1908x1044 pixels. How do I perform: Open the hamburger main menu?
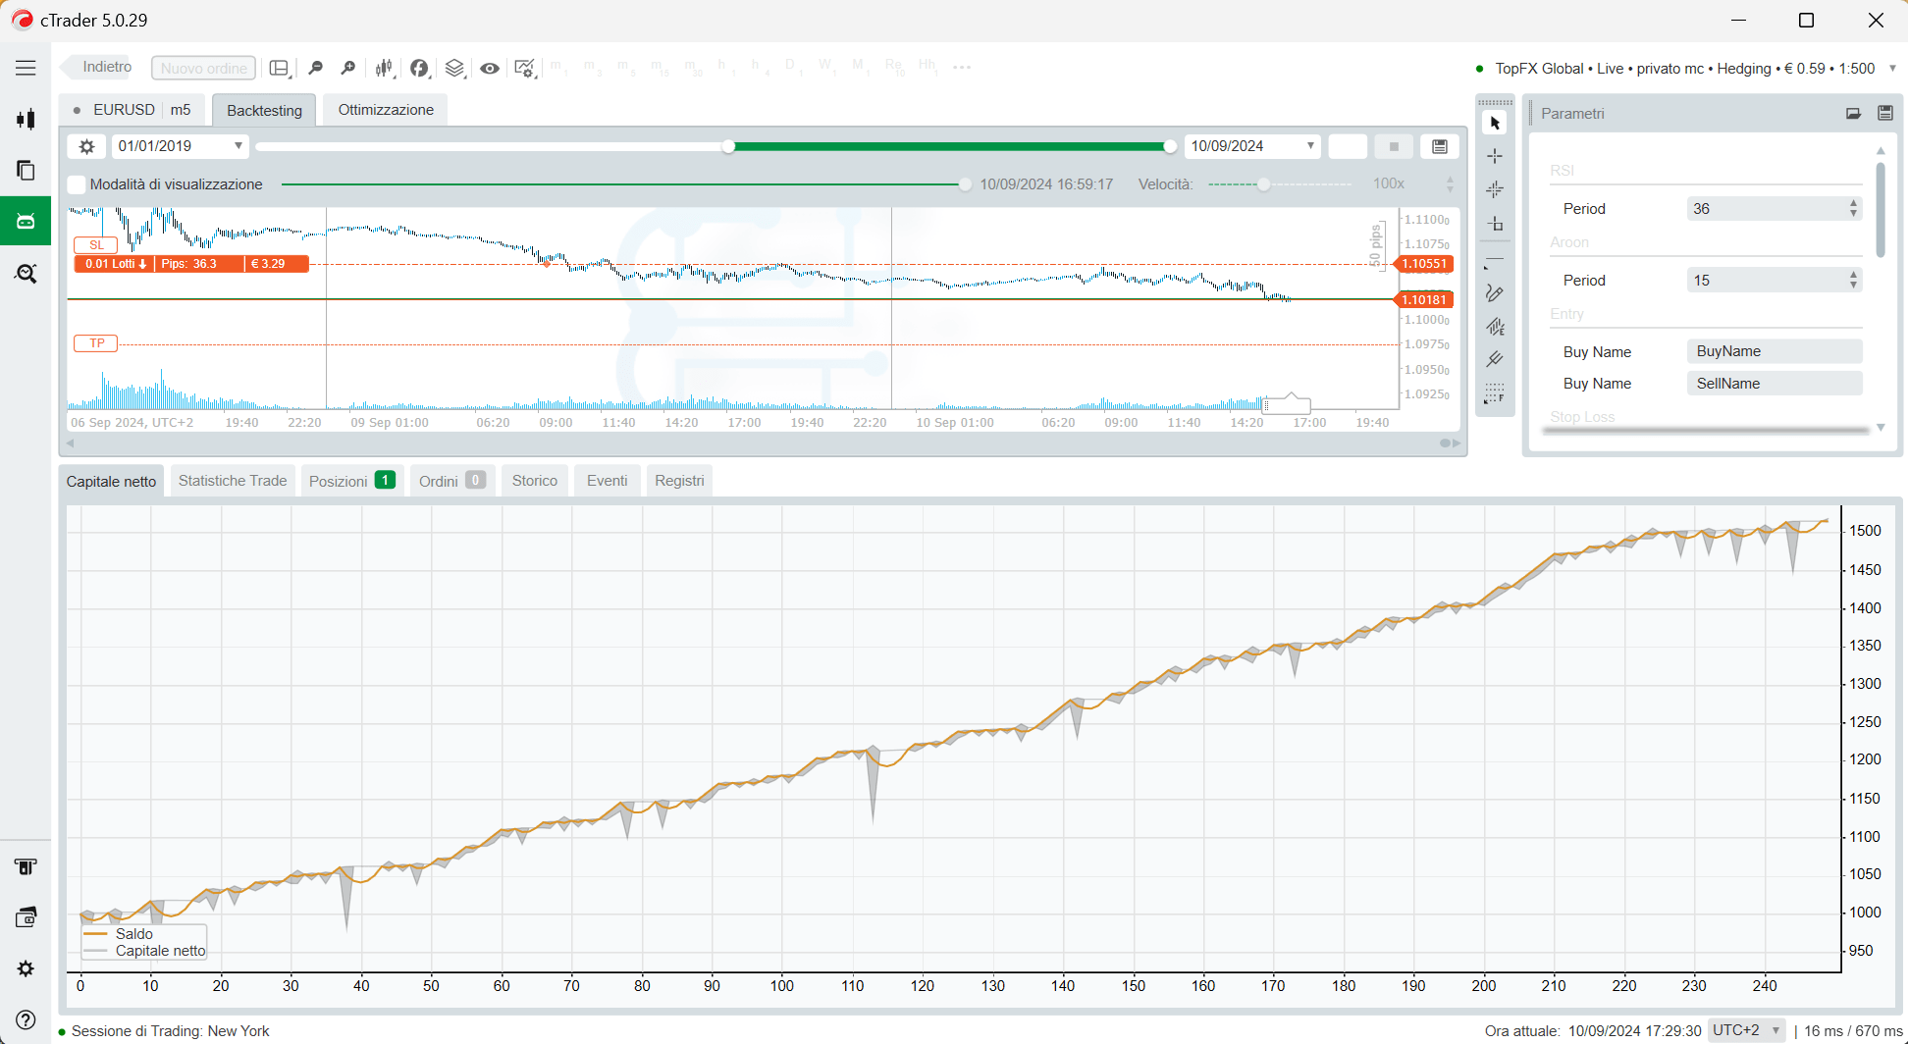(26, 68)
